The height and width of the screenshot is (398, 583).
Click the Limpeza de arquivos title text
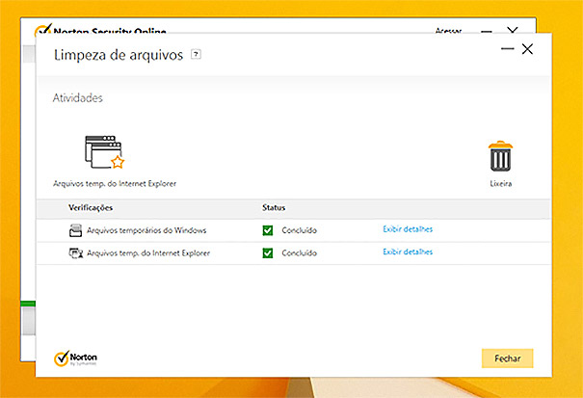tap(119, 55)
